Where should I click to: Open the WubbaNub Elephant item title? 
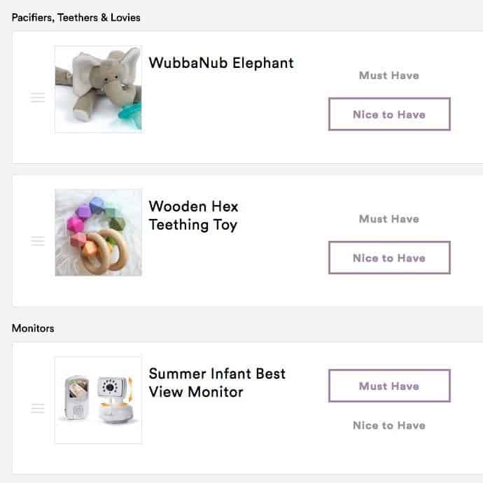pyautogui.click(x=221, y=63)
